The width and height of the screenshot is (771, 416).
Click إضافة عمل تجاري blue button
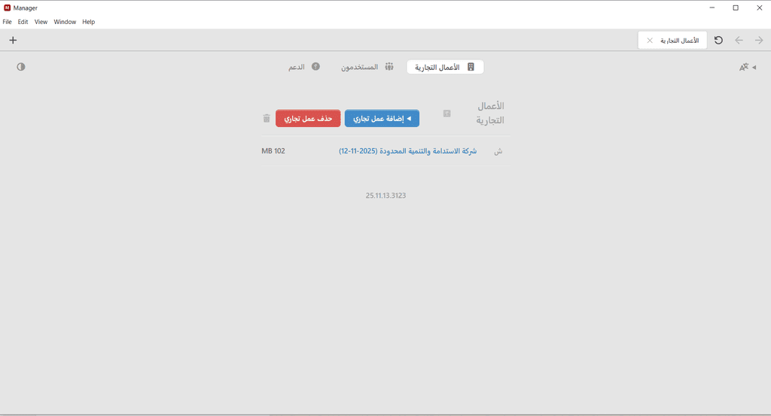point(382,118)
